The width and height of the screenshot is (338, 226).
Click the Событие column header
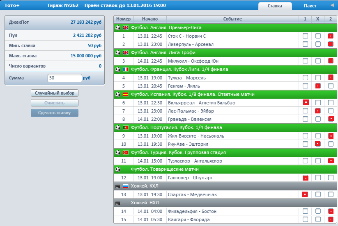click(x=232, y=19)
